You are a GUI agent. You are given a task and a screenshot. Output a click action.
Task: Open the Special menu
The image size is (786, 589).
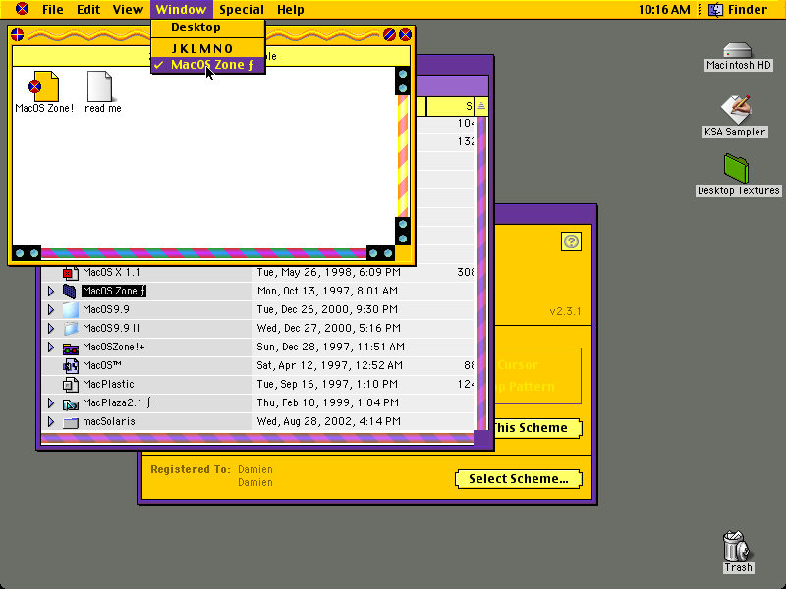tap(242, 9)
